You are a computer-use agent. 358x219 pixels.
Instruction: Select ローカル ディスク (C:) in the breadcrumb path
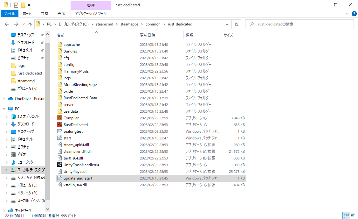click(73, 24)
